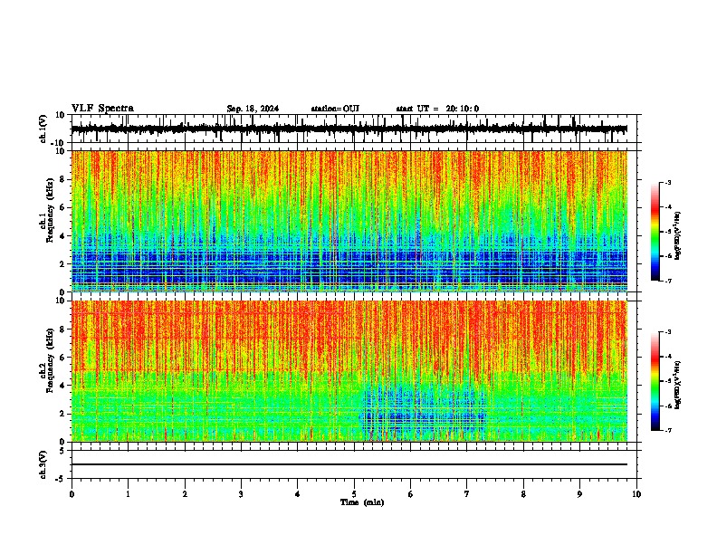This screenshot has width=717, height=554.
Task: Click time axis tick label '9'
Action: [x=579, y=494]
